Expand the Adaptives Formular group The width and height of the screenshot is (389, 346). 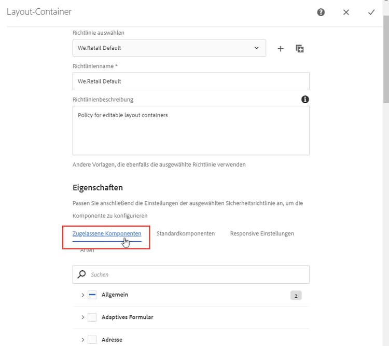[x=82, y=317]
